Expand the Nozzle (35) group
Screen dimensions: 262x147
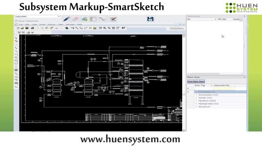[x=196, y=98]
